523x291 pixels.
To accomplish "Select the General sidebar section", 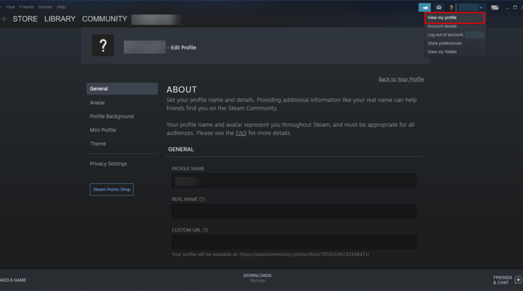I will coord(122,88).
